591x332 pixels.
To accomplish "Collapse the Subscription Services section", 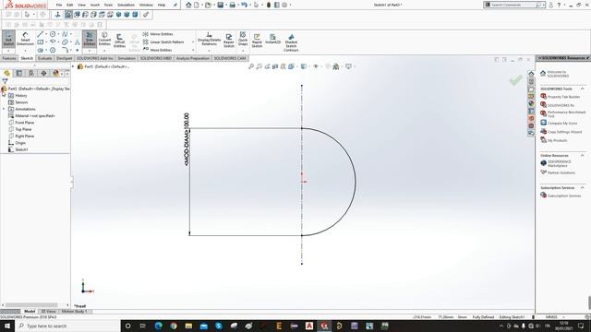I will point(582,187).
